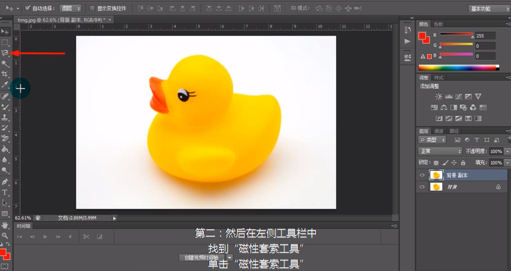511x271 pixels.
Task: Open the 正常 blend mode dropdown
Action: [440, 151]
